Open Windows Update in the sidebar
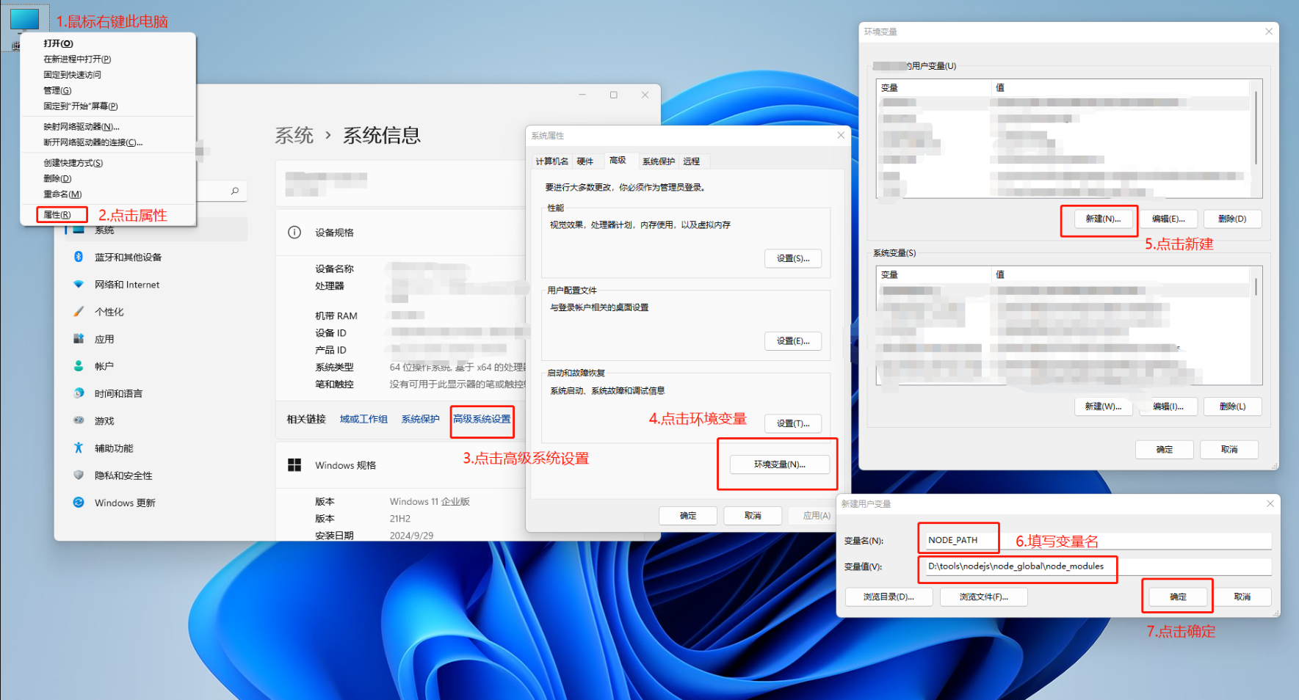The image size is (1299, 700). [x=124, y=503]
